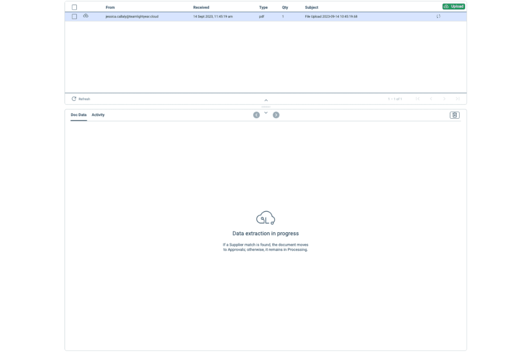Click the pdf type cell
This screenshot has width=531, height=354.
click(x=262, y=16)
